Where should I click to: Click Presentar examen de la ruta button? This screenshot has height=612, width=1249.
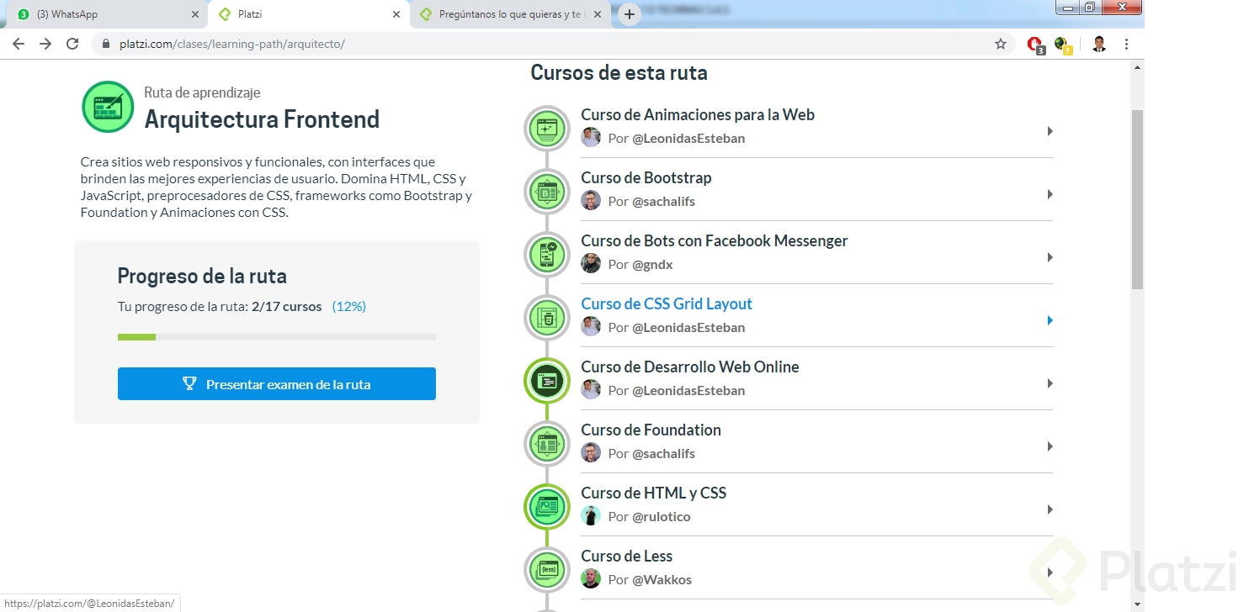[x=277, y=383]
